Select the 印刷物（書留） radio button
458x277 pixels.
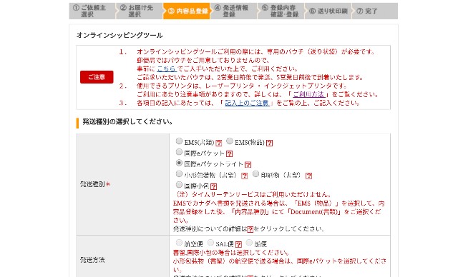click(255, 174)
